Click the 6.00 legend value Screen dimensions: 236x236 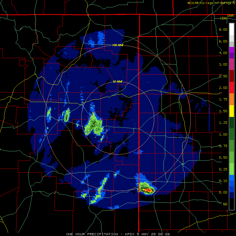[223, 41]
